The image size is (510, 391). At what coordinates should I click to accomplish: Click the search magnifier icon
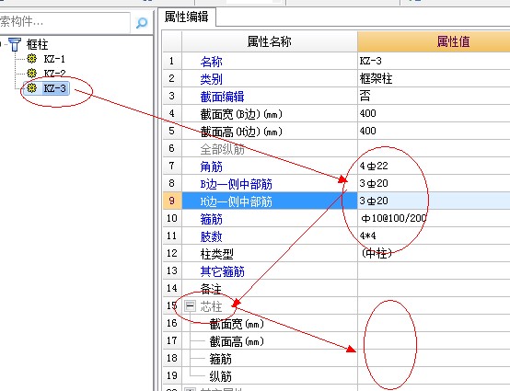pos(142,23)
